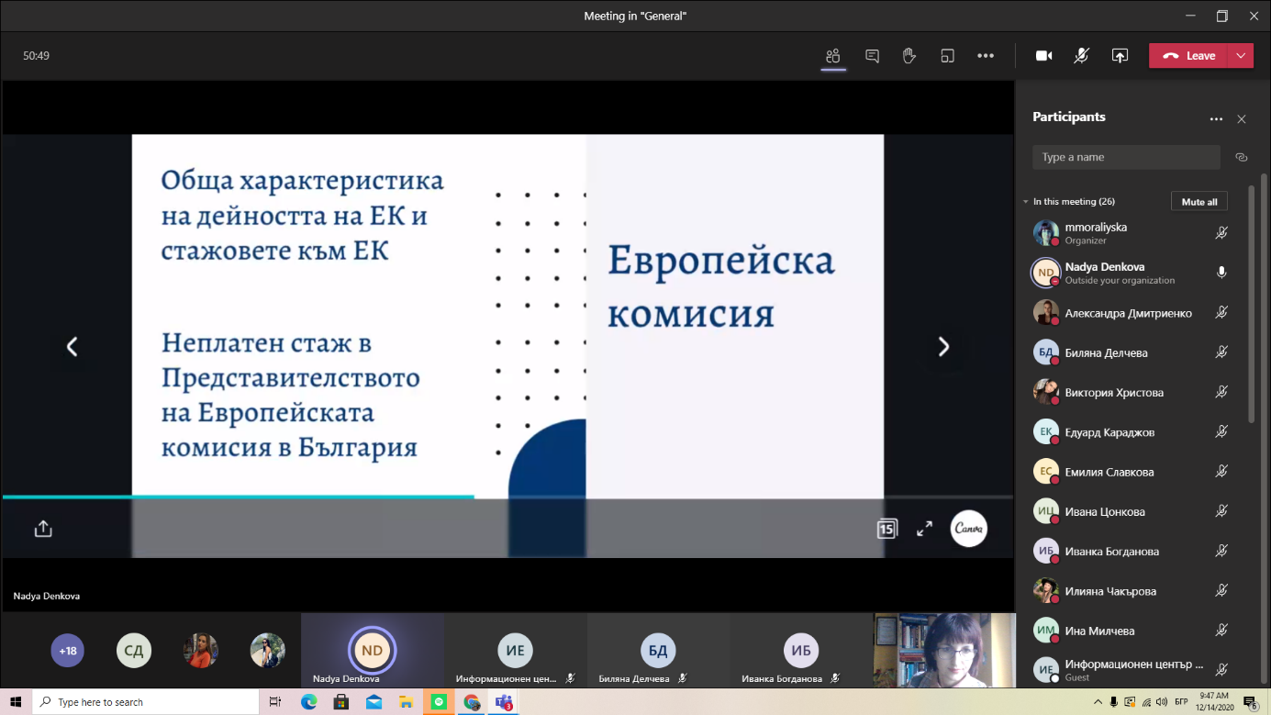This screenshot has height=715, width=1271.
Task: Select Ина Милчева in participants list
Action: pos(1131,631)
